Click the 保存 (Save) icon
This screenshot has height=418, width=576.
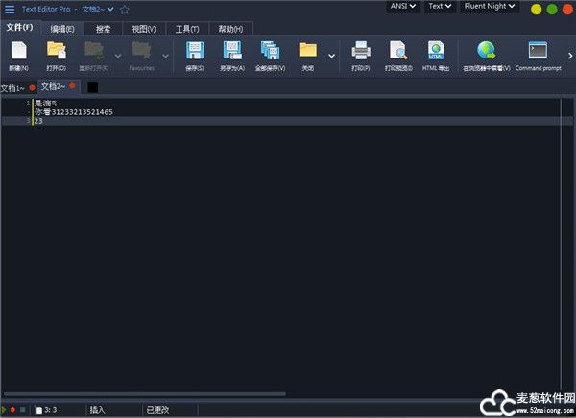[195, 52]
